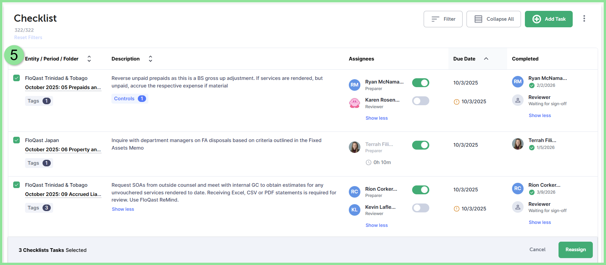Uncheck the 09 Accrued Liabilities task checkbox
The image size is (606, 265).
click(16, 185)
